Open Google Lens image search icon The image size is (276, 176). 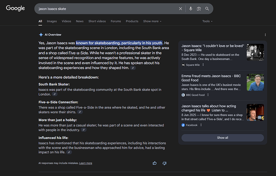pyautogui.click(x=199, y=9)
